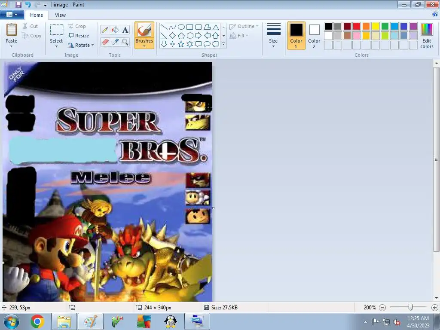Expand the Select dropdown arrow
This screenshot has height=330, width=440.
pos(56,46)
